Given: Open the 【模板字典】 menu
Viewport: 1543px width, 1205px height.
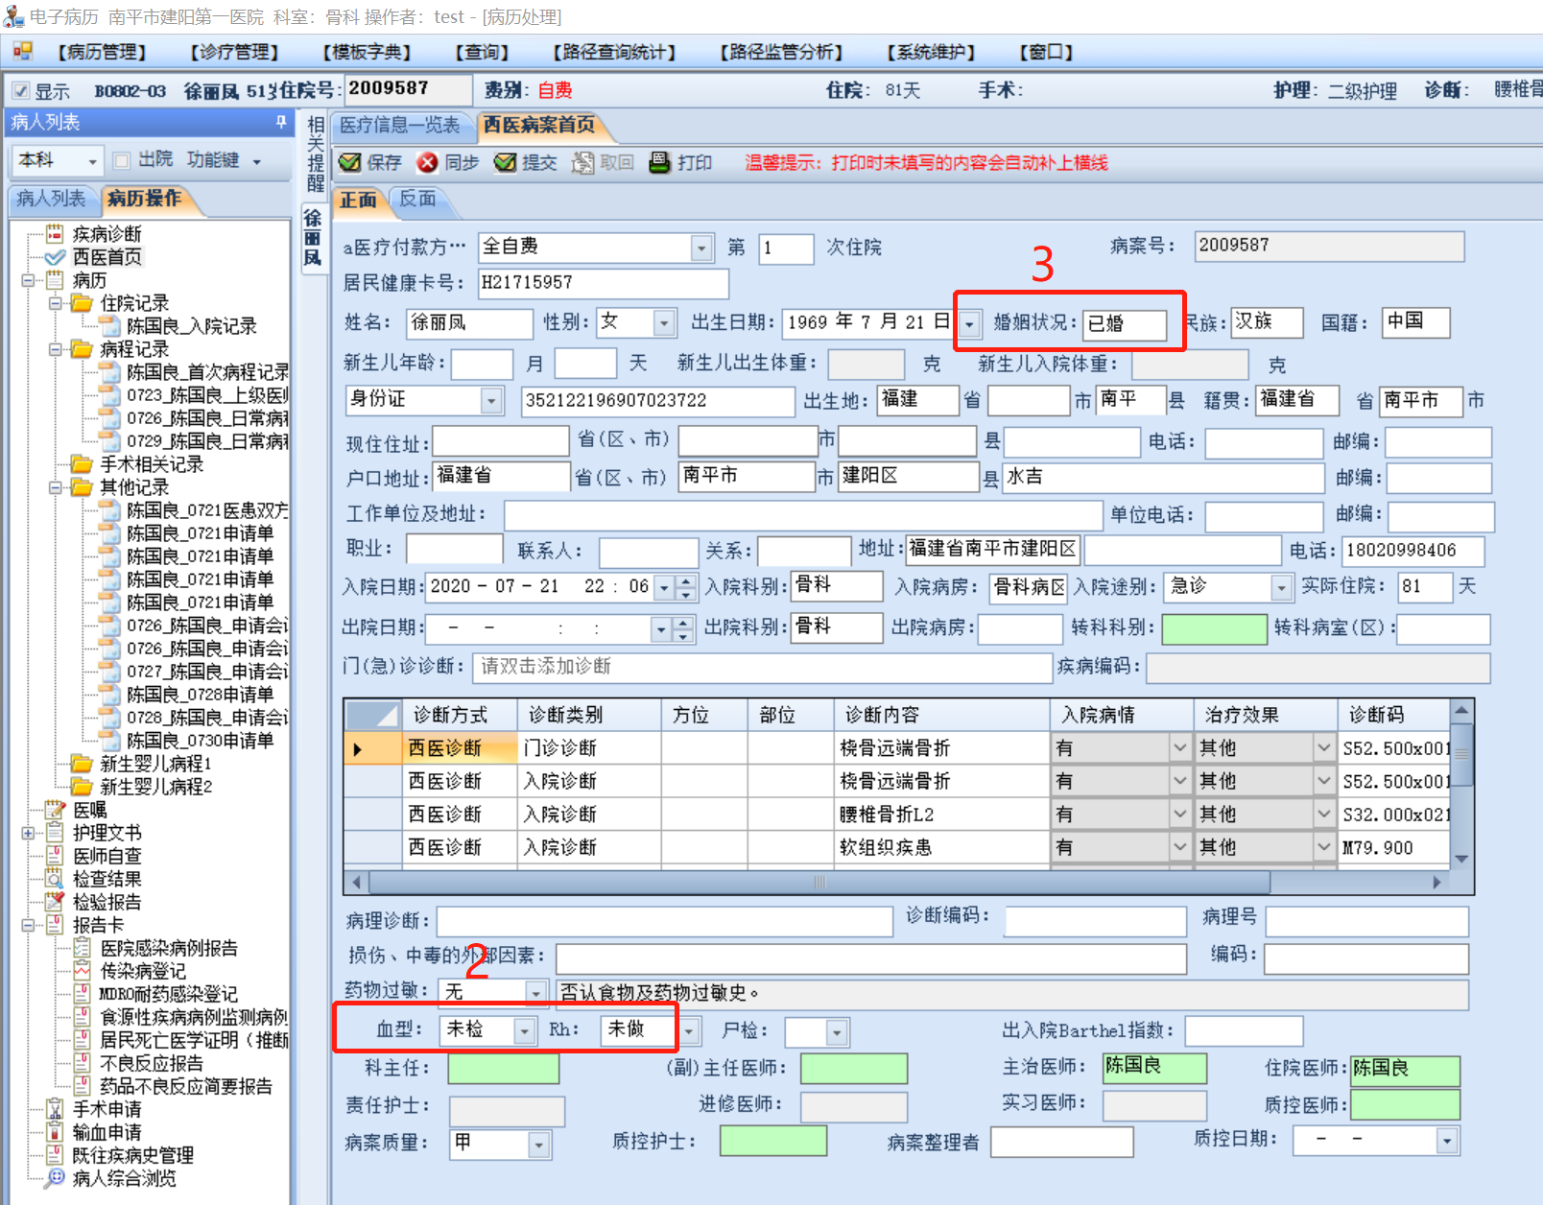Looking at the screenshot, I should tap(367, 52).
